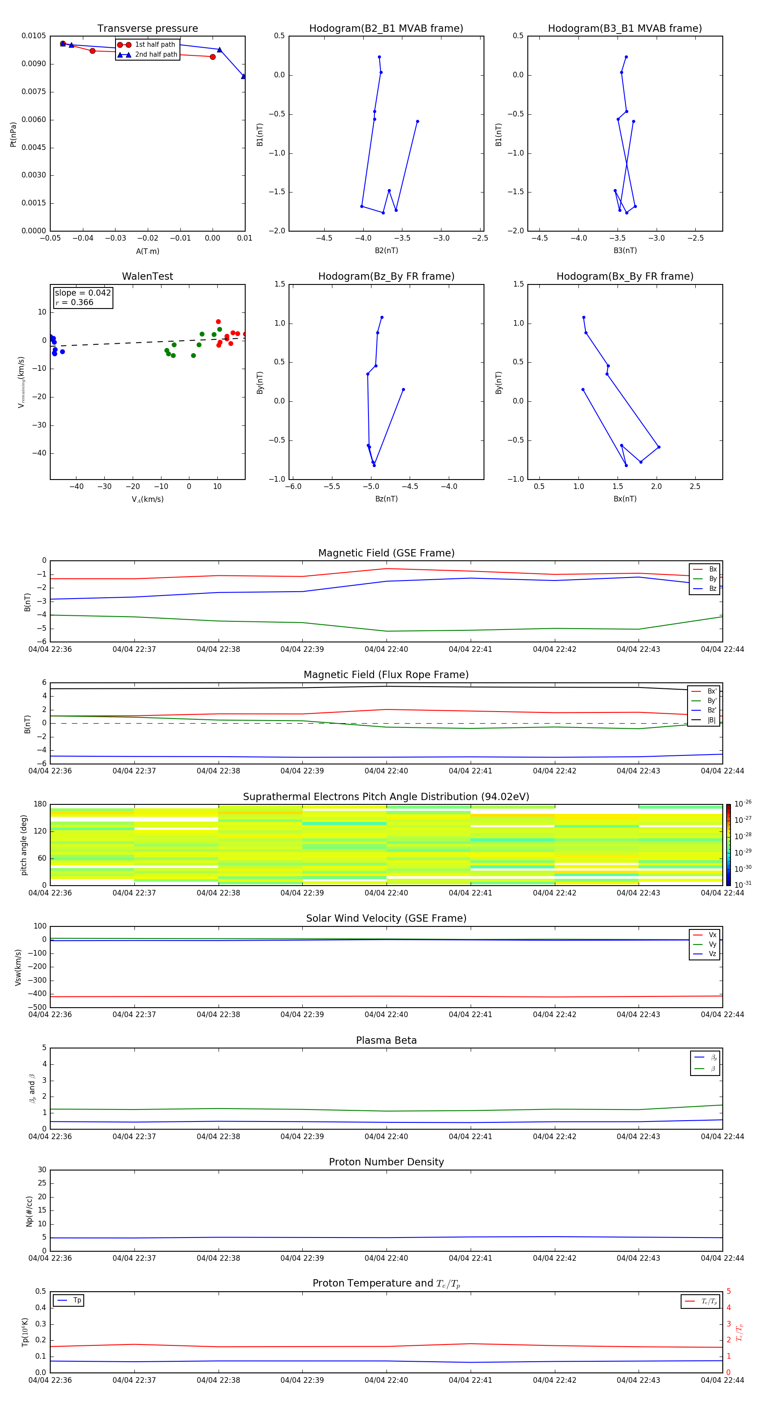Click the 'A(T·m)' x-axis label
This screenshot has height=1418, width=773.
click(147, 251)
